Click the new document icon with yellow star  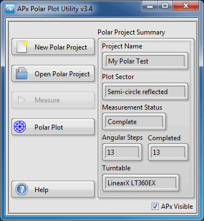pos(22,47)
